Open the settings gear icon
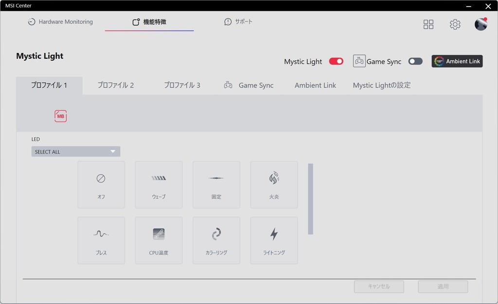 click(x=455, y=24)
